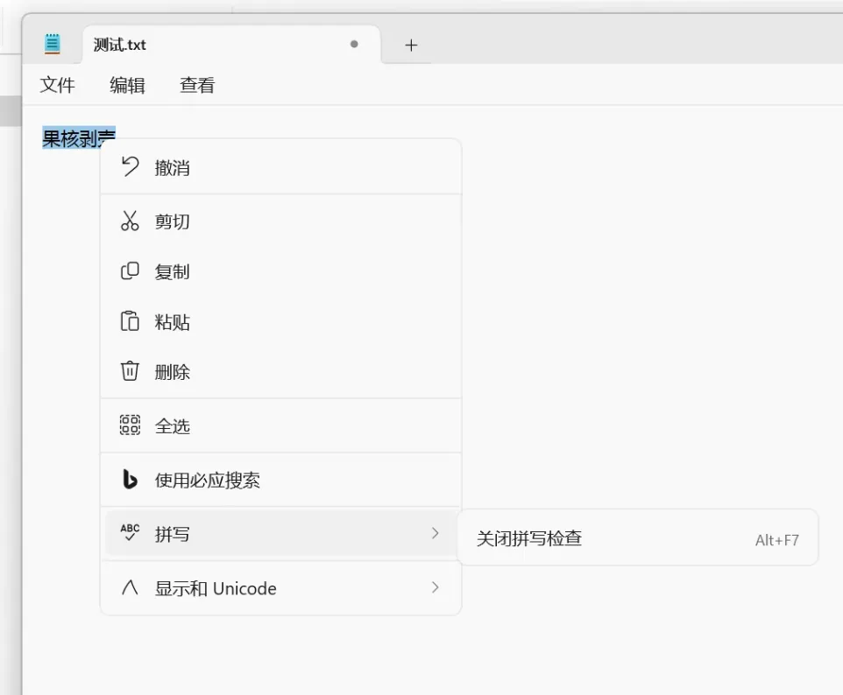This screenshot has height=695, width=843.
Task: Select 粘贴 in the context menu
Action: click(x=280, y=322)
